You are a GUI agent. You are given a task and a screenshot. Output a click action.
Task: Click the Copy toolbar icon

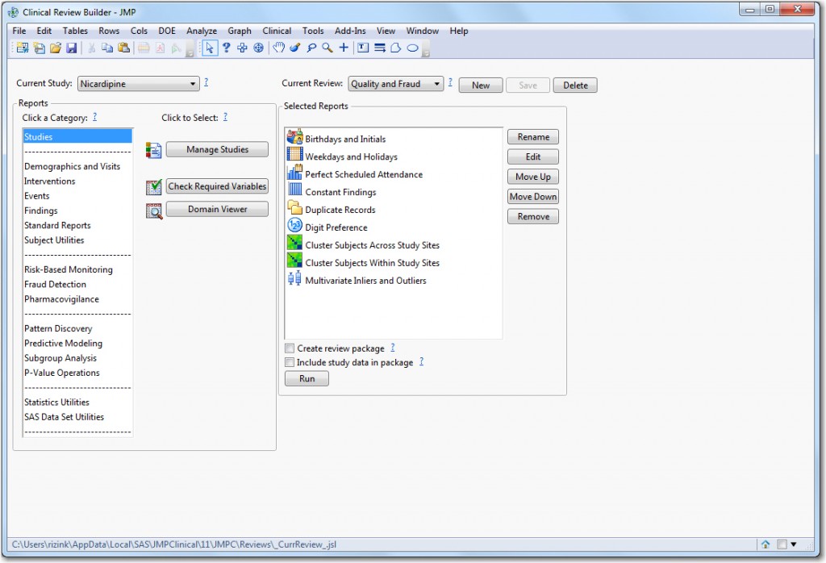(x=107, y=48)
